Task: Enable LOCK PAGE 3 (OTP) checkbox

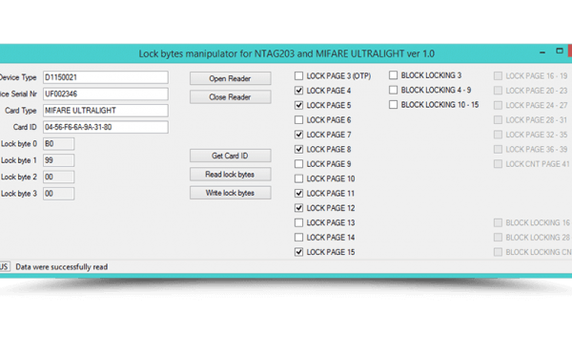Action: point(298,76)
